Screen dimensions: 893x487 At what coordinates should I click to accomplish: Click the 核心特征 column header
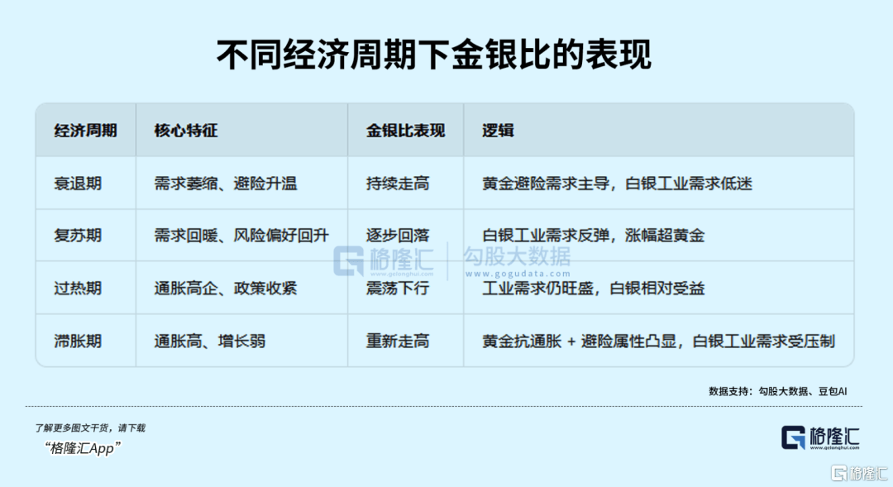[x=185, y=131]
